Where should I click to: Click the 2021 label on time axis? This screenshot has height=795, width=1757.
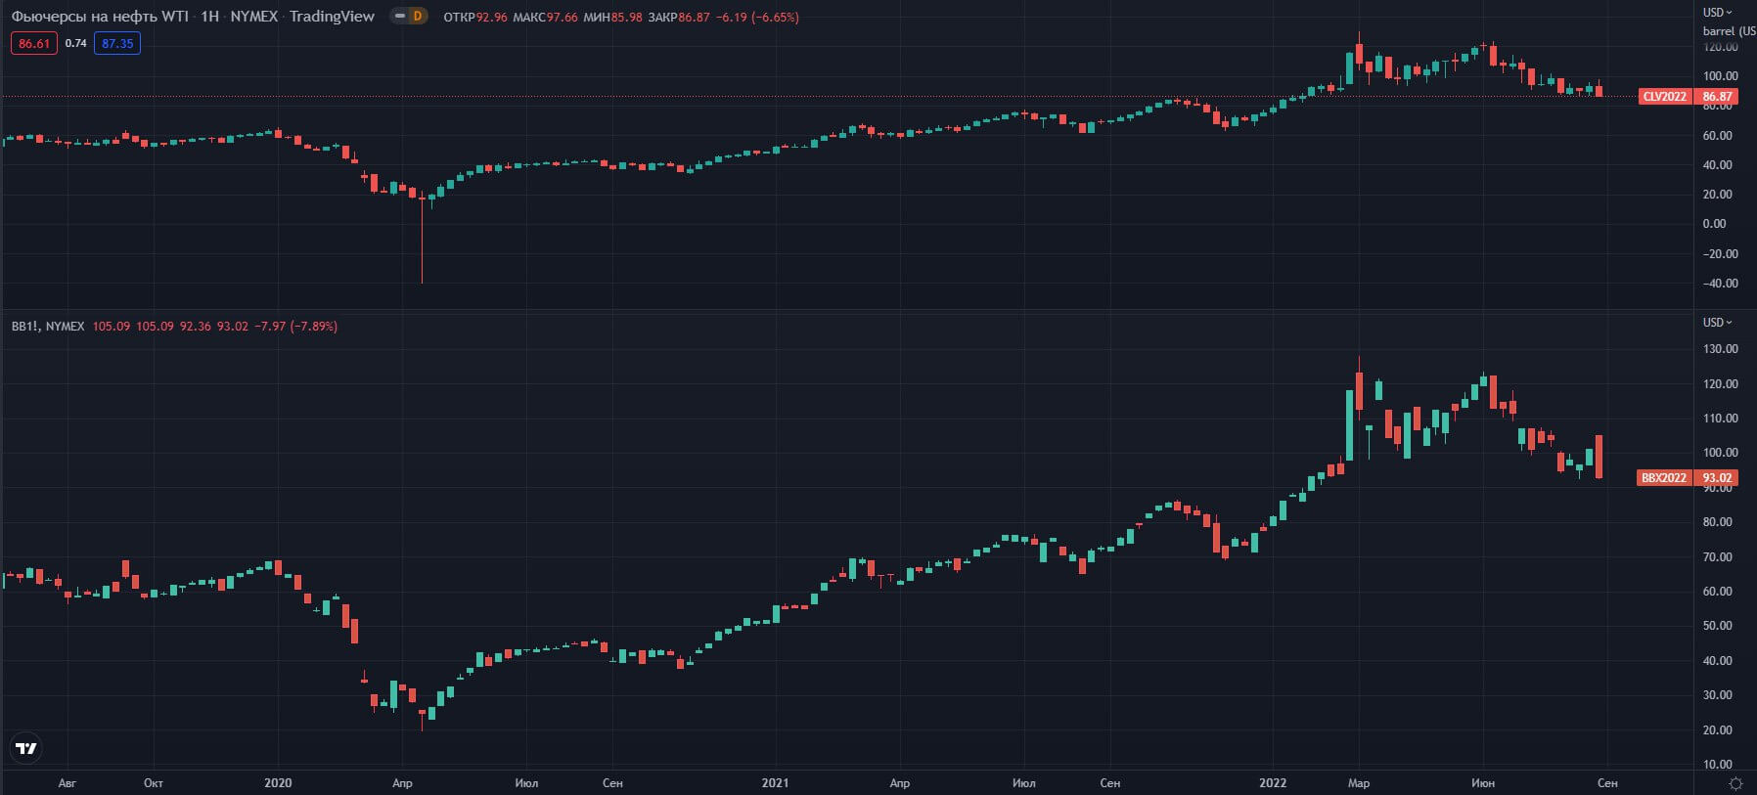point(775,783)
